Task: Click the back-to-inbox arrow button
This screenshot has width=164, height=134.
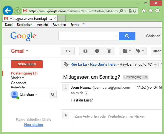Action: (x=68, y=51)
